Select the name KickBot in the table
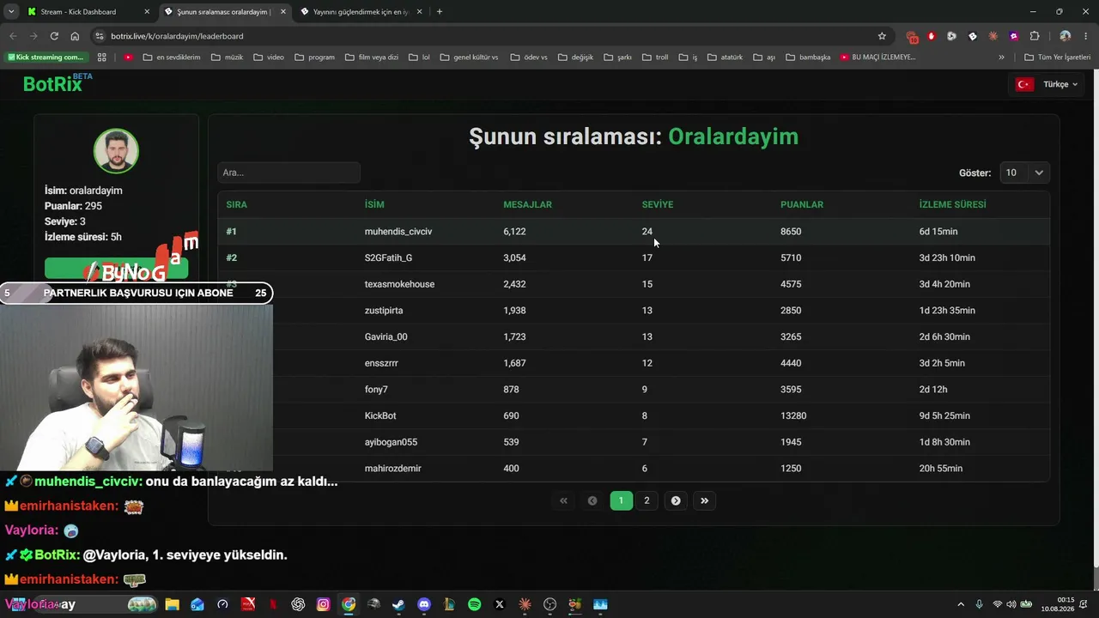The width and height of the screenshot is (1099, 618). point(380,415)
